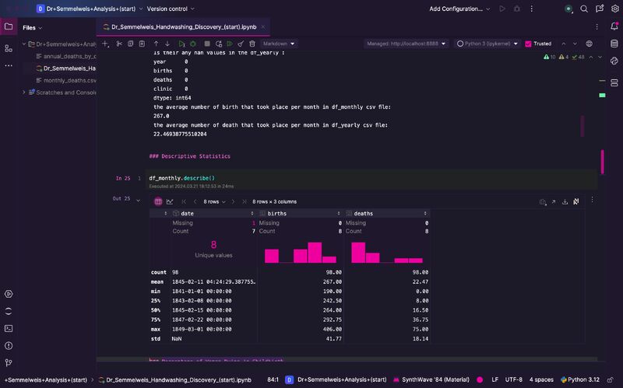This screenshot has width=623, height=388.
Task: Open Version control dropdown
Action: click(171, 9)
